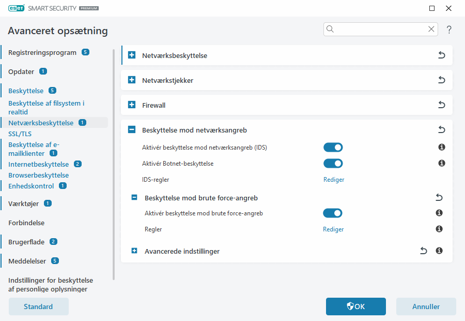Viewport: 465px width, 321px height.
Task: Revert Netværkstjekker section to defaults
Action: tap(441, 80)
